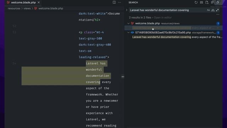Clear search results in Search panel

(201, 2)
